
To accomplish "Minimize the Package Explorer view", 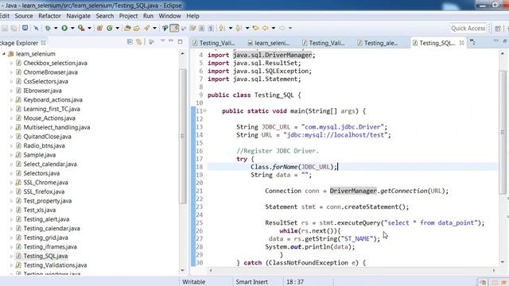I will 171,41.
